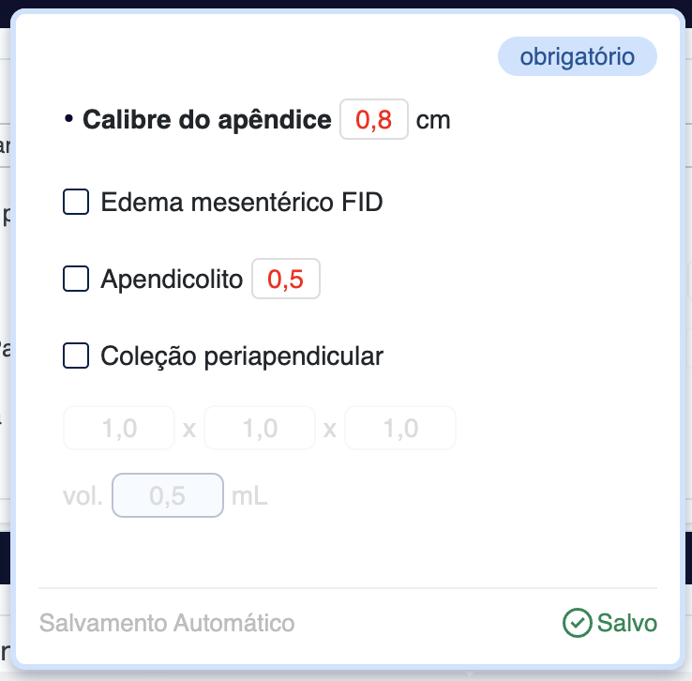Screen dimensions: 692x681
Task: Click the third collection dimension field
Action: click(x=400, y=429)
